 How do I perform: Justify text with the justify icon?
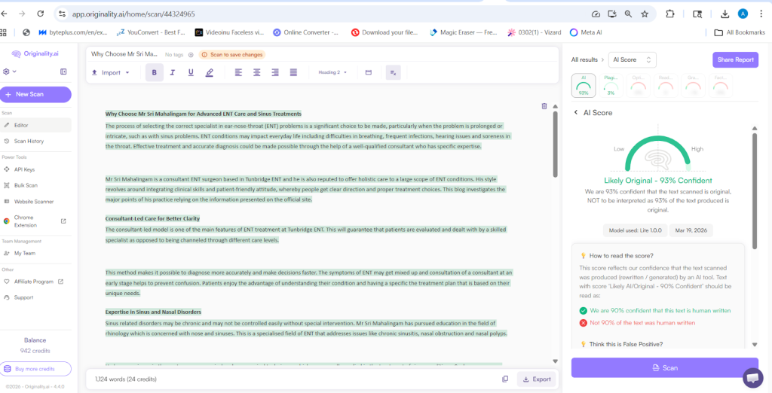pyautogui.click(x=293, y=72)
